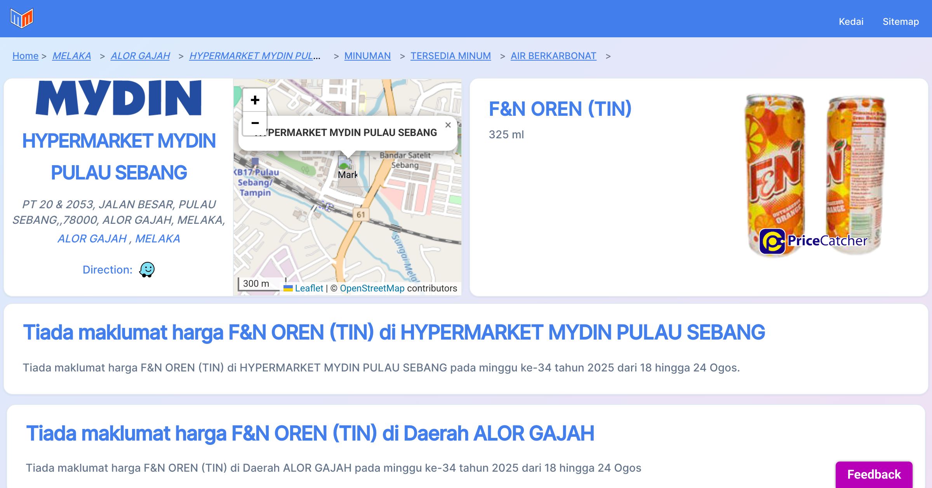Open the Sitemap menu item
932x488 pixels.
coord(901,21)
